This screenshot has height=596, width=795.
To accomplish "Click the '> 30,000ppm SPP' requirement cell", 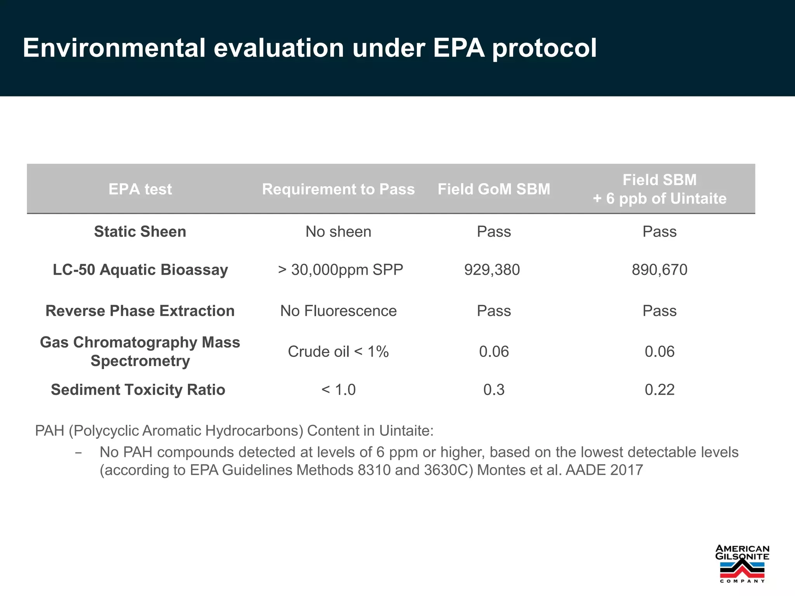I will (x=340, y=270).
